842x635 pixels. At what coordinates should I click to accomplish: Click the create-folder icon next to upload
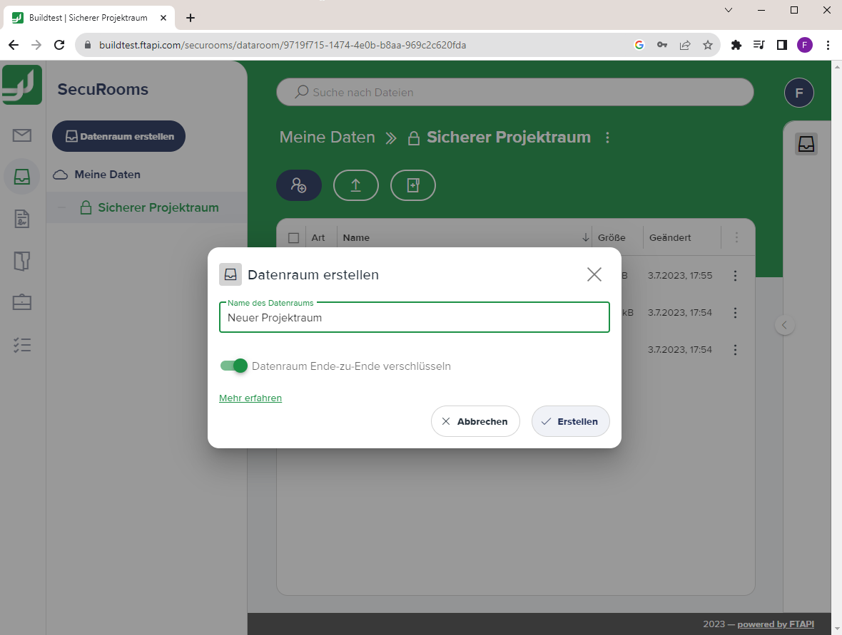point(413,185)
